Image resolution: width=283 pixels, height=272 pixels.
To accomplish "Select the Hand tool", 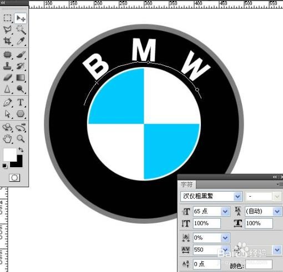I will [x=7, y=138].
